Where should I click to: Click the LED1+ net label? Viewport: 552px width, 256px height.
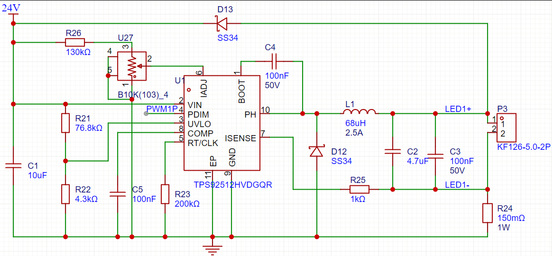click(x=457, y=109)
